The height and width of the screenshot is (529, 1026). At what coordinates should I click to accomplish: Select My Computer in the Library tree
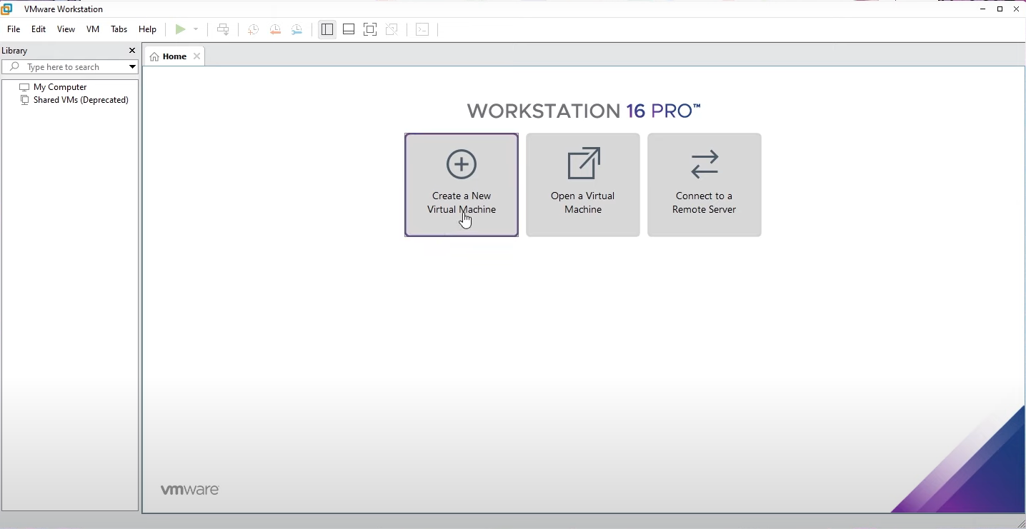(54, 87)
